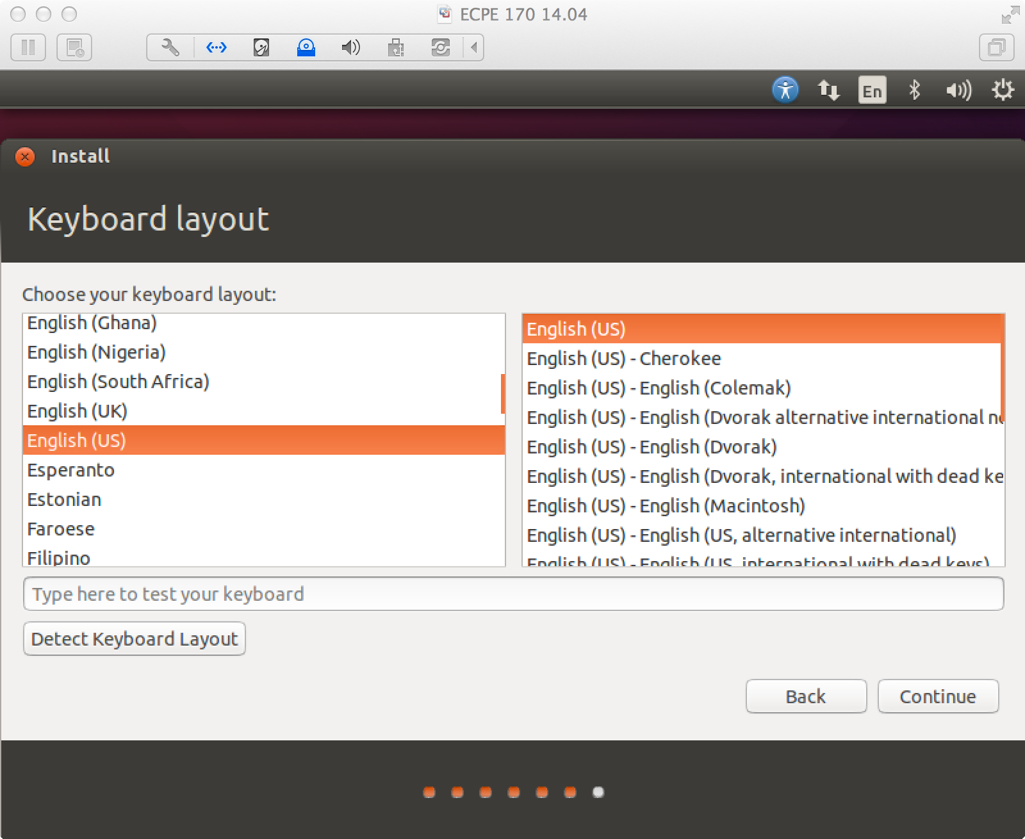
Task: Select English (US) - Cherokee variant
Action: [623, 359]
